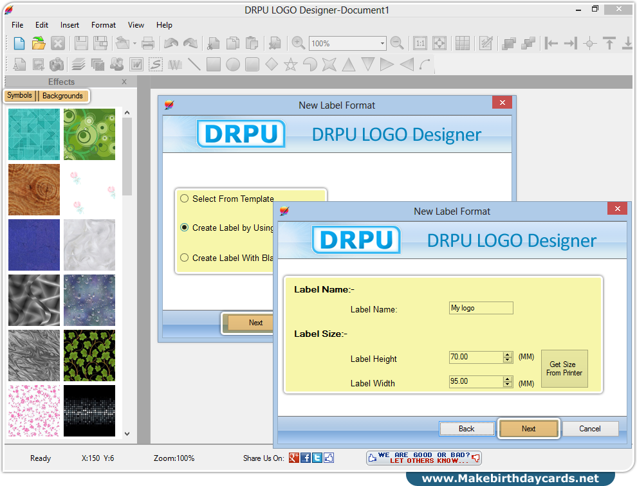Viewport: 637px width, 486px height.
Task: Select the WordArt tool icon
Action: click(x=136, y=64)
